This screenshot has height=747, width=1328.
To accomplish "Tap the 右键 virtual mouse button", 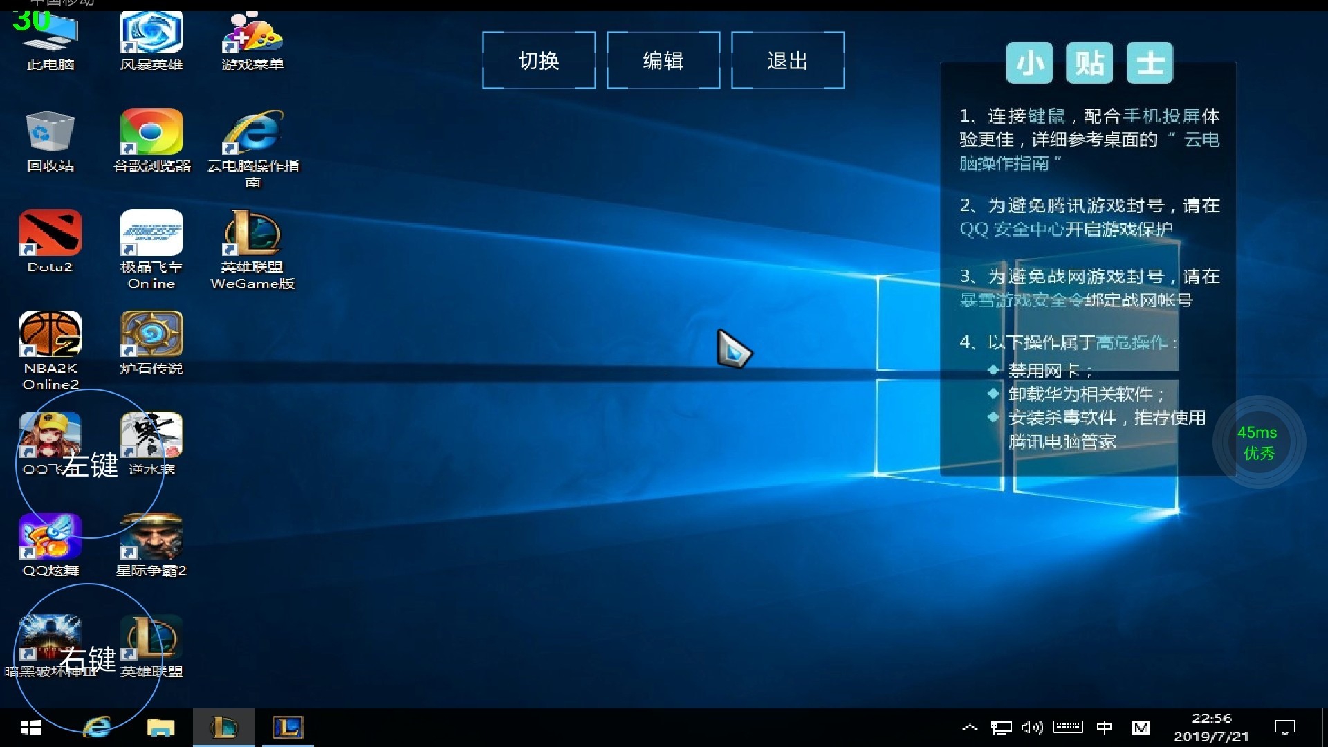I will (88, 658).
